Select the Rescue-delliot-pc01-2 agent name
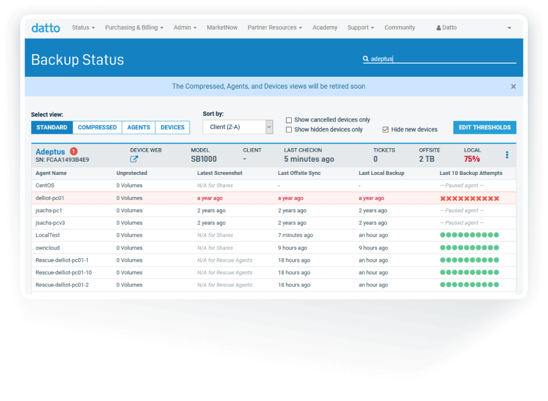548x401 pixels. point(62,285)
